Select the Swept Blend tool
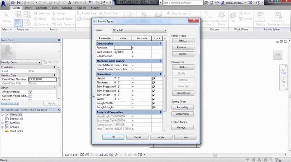291x162 pixels. click(62, 19)
